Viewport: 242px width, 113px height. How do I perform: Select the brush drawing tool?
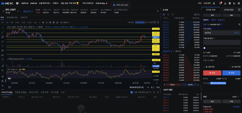click(3, 41)
